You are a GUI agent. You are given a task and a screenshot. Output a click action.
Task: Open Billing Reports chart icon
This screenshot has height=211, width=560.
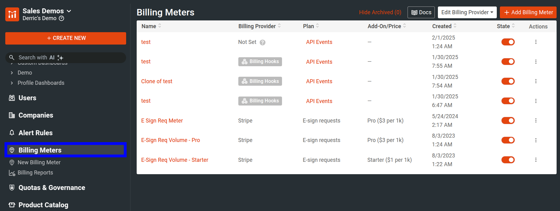(12, 173)
